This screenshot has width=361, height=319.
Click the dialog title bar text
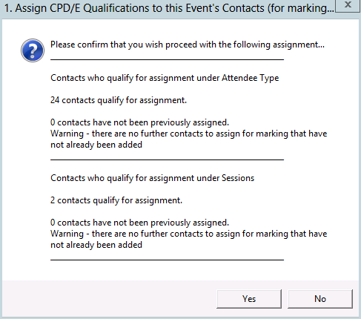click(x=169, y=8)
